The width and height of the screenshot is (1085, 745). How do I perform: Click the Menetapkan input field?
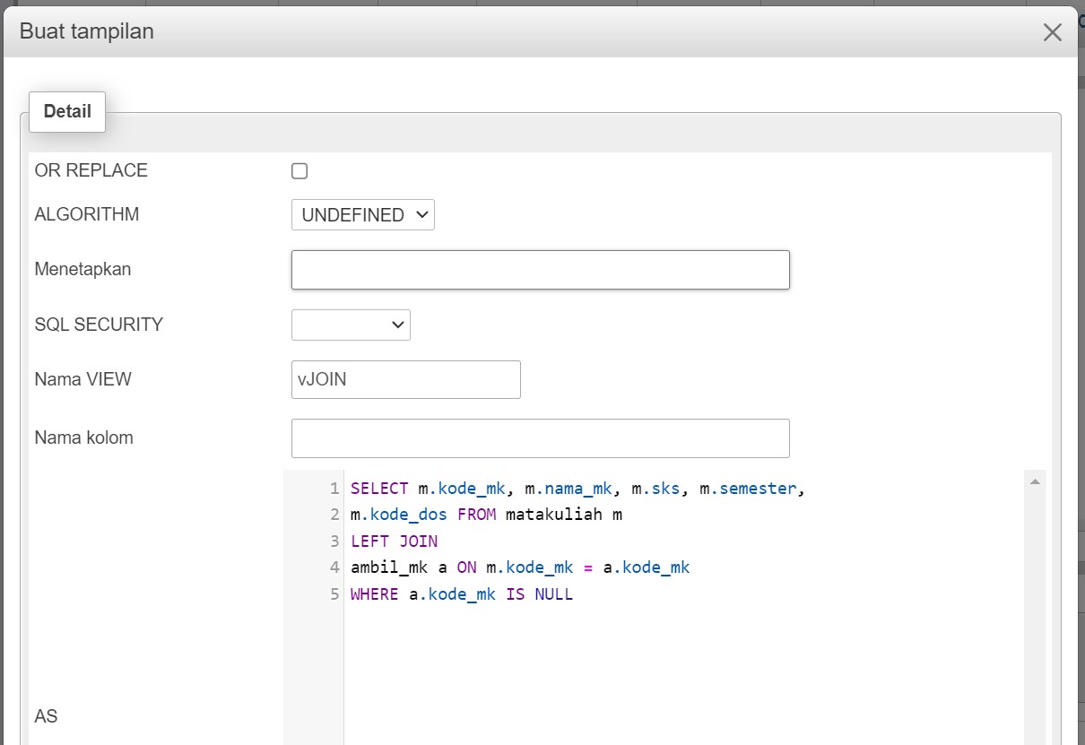click(x=541, y=270)
